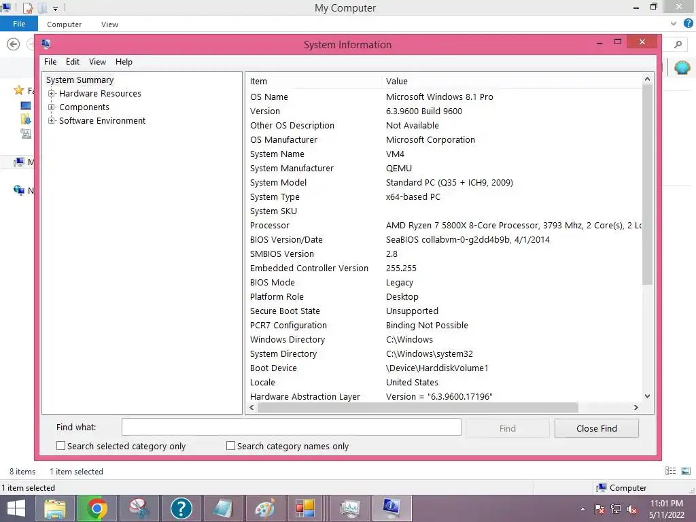Open the Action Center flag tray icon
Image resolution: width=696 pixels, height=522 pixels.
(x=599, y=509)
